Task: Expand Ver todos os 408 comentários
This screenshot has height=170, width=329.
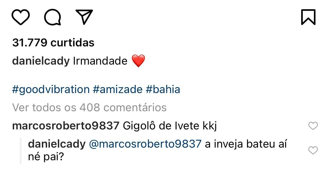Action: click(x=89, y=108)
